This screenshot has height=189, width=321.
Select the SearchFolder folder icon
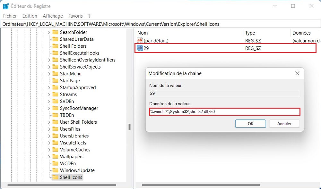click(55, 32)
